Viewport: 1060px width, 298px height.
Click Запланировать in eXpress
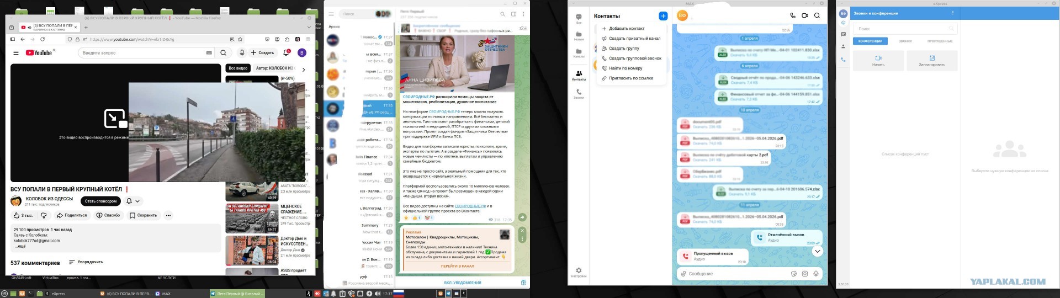[932, 61]
